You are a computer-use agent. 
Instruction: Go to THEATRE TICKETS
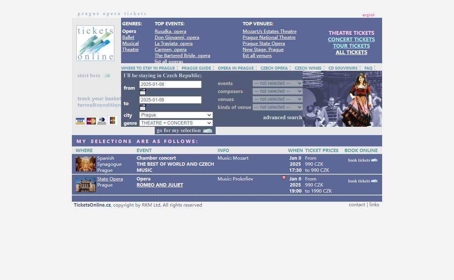351,33
